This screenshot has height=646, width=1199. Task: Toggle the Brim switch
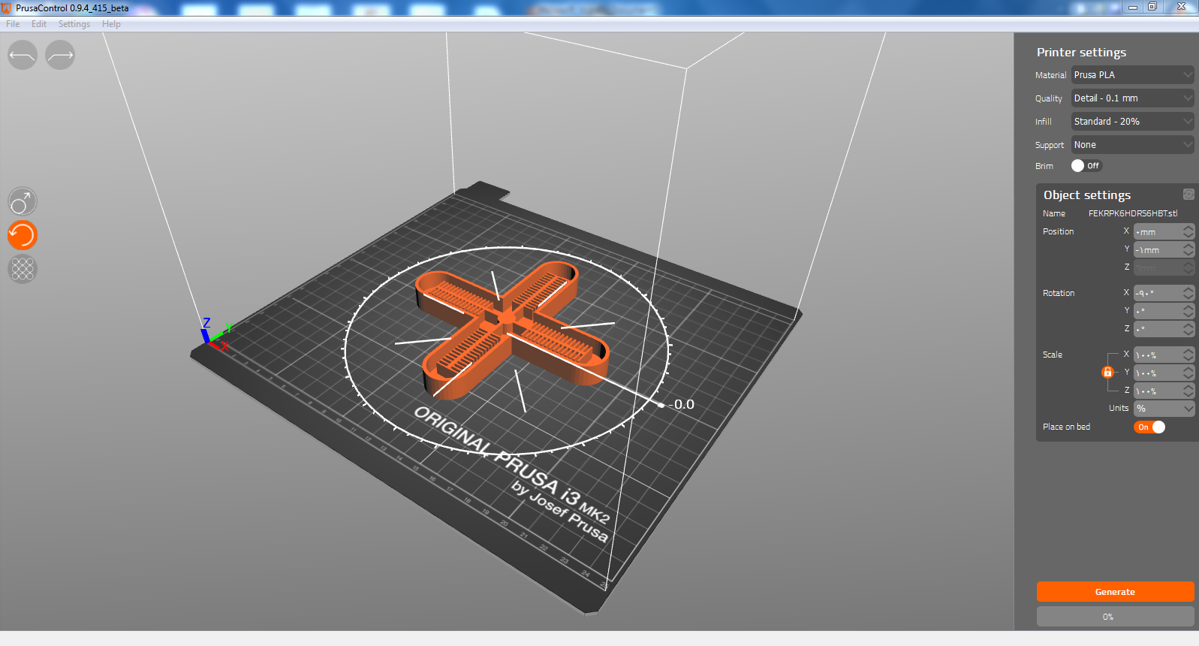pos(1086,166)
